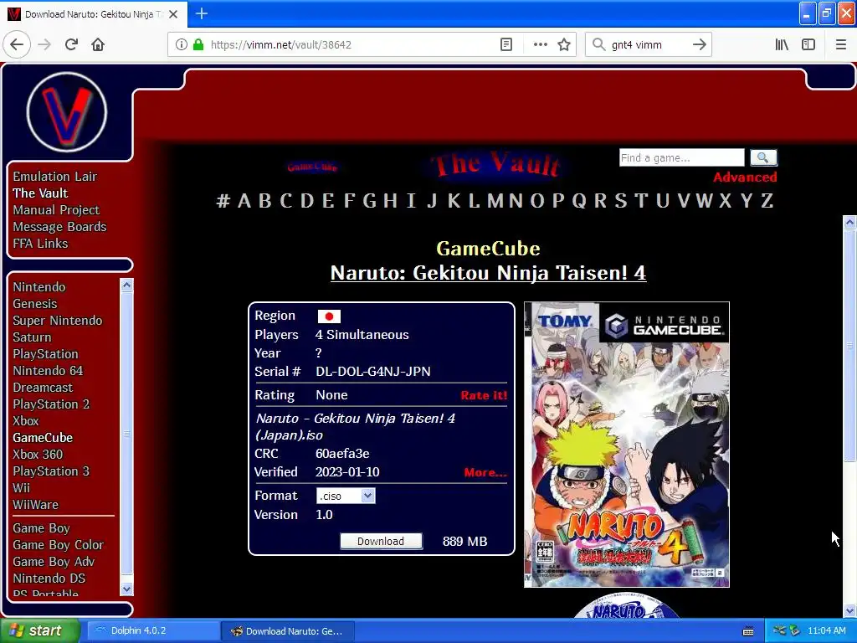Click The Vault header logo
Viewport: 857px width, 643px height.
495,164
